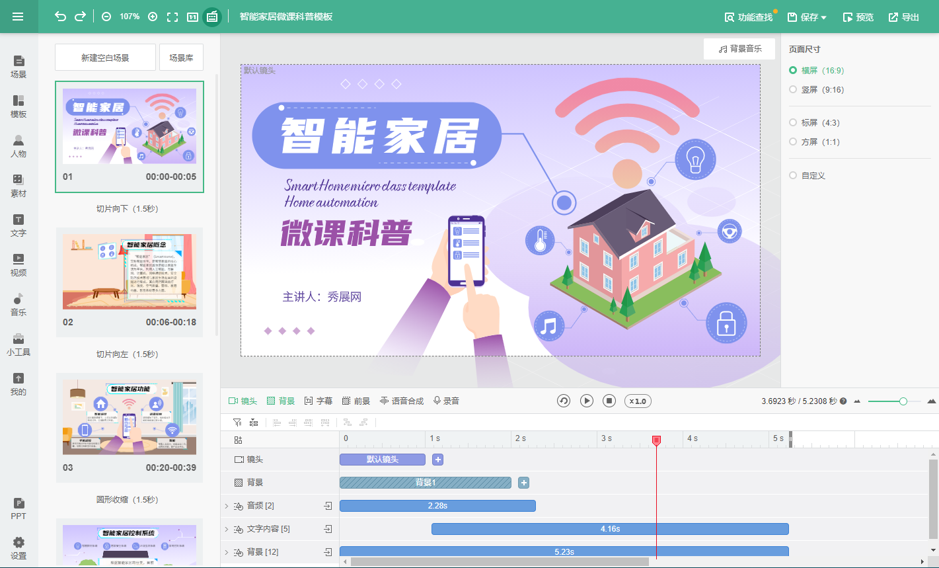Click the 音频 row entrance-effect icon
This screenshot has height=568, width=939.
tap(328, 506)
